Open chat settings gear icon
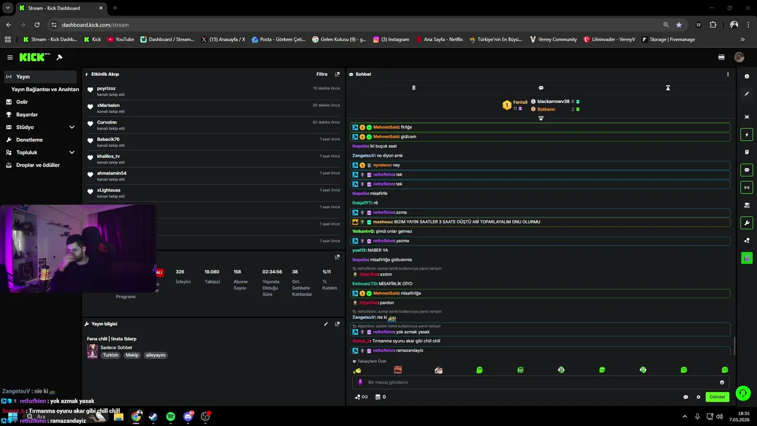 click(698, 397)
